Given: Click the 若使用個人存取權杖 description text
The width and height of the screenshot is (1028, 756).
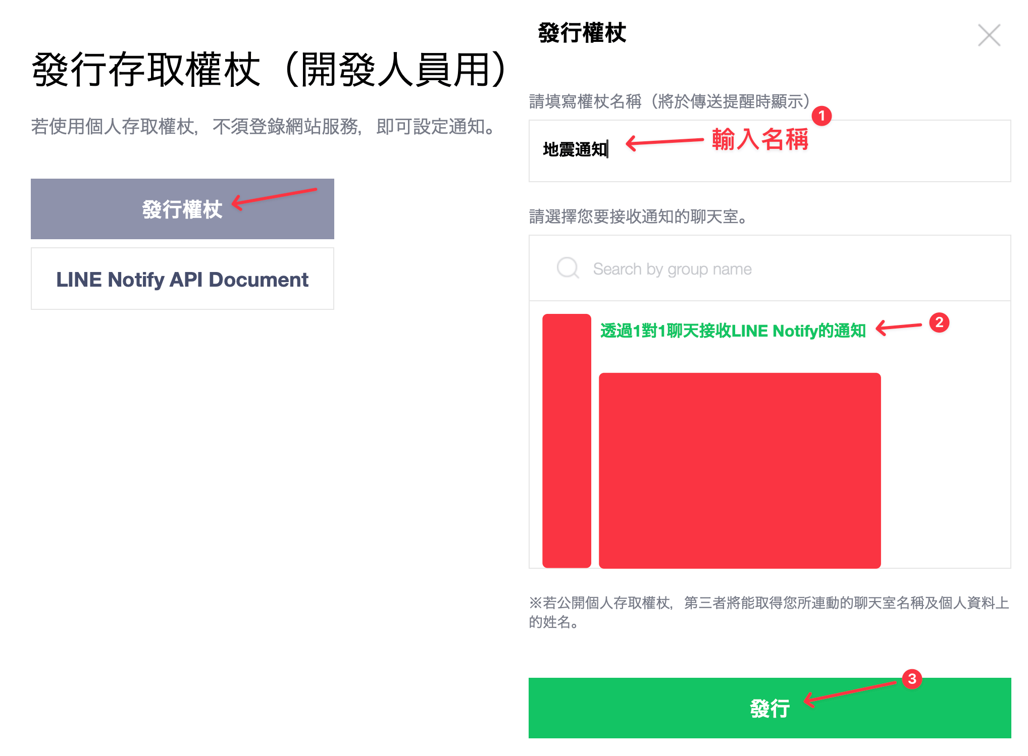Looking at the screenshot, I should (x=264, y=126).
